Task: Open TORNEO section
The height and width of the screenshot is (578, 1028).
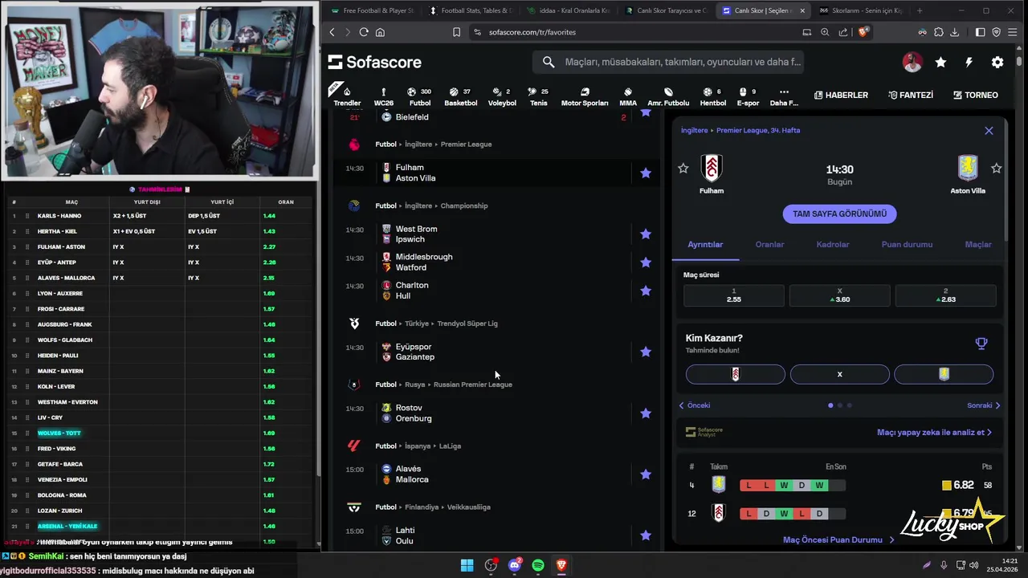Action: [x=975, y=95]
